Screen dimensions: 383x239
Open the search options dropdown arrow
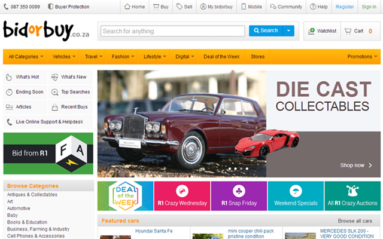coord(288,30)
